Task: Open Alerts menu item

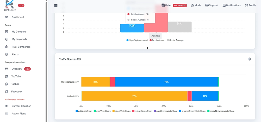Action: pos(15,54)
